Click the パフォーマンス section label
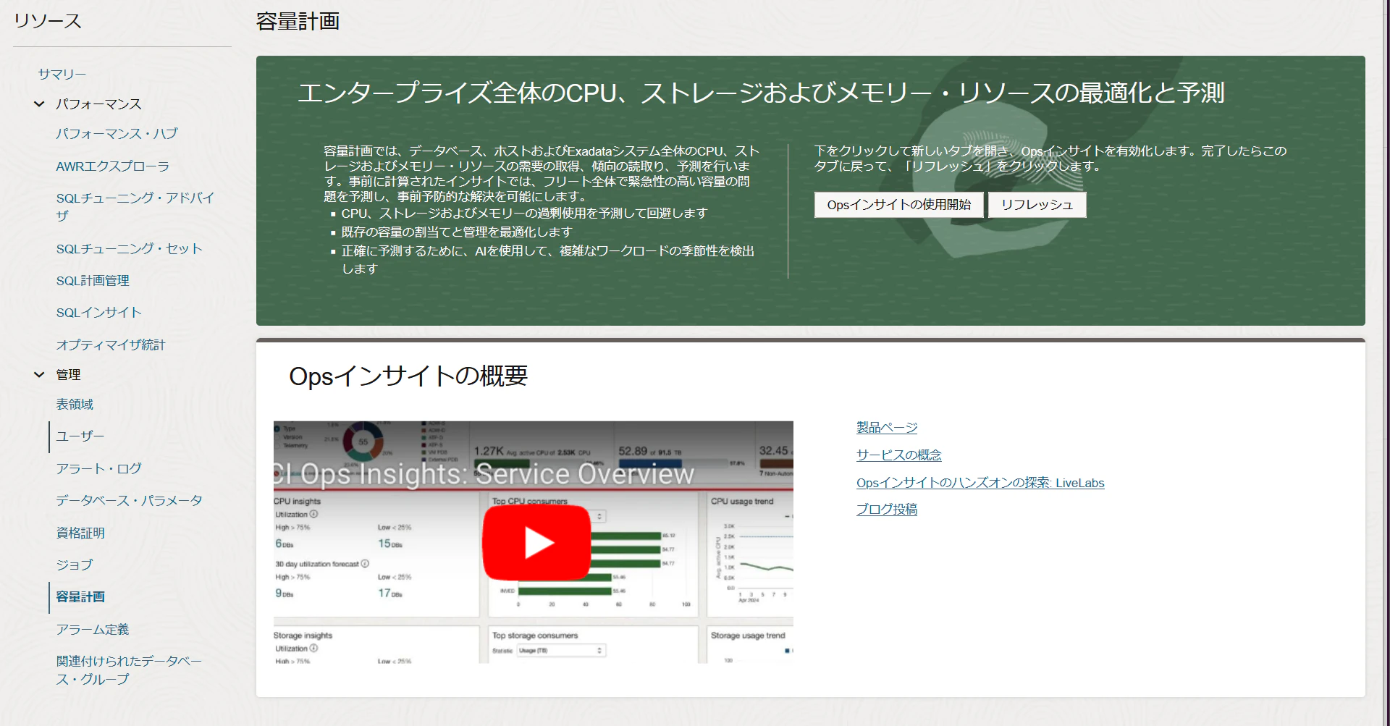The height and width of the screenshot is (726, 1390). pyautogui.click(x=98, y=104)
